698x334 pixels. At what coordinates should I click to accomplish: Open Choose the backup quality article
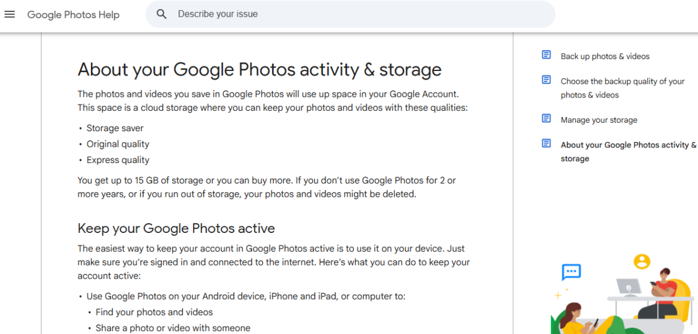coord(622,88)
